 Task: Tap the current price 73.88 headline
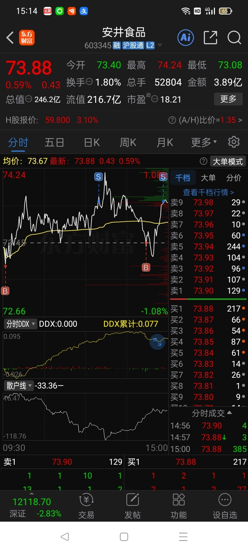click(29, 68)
